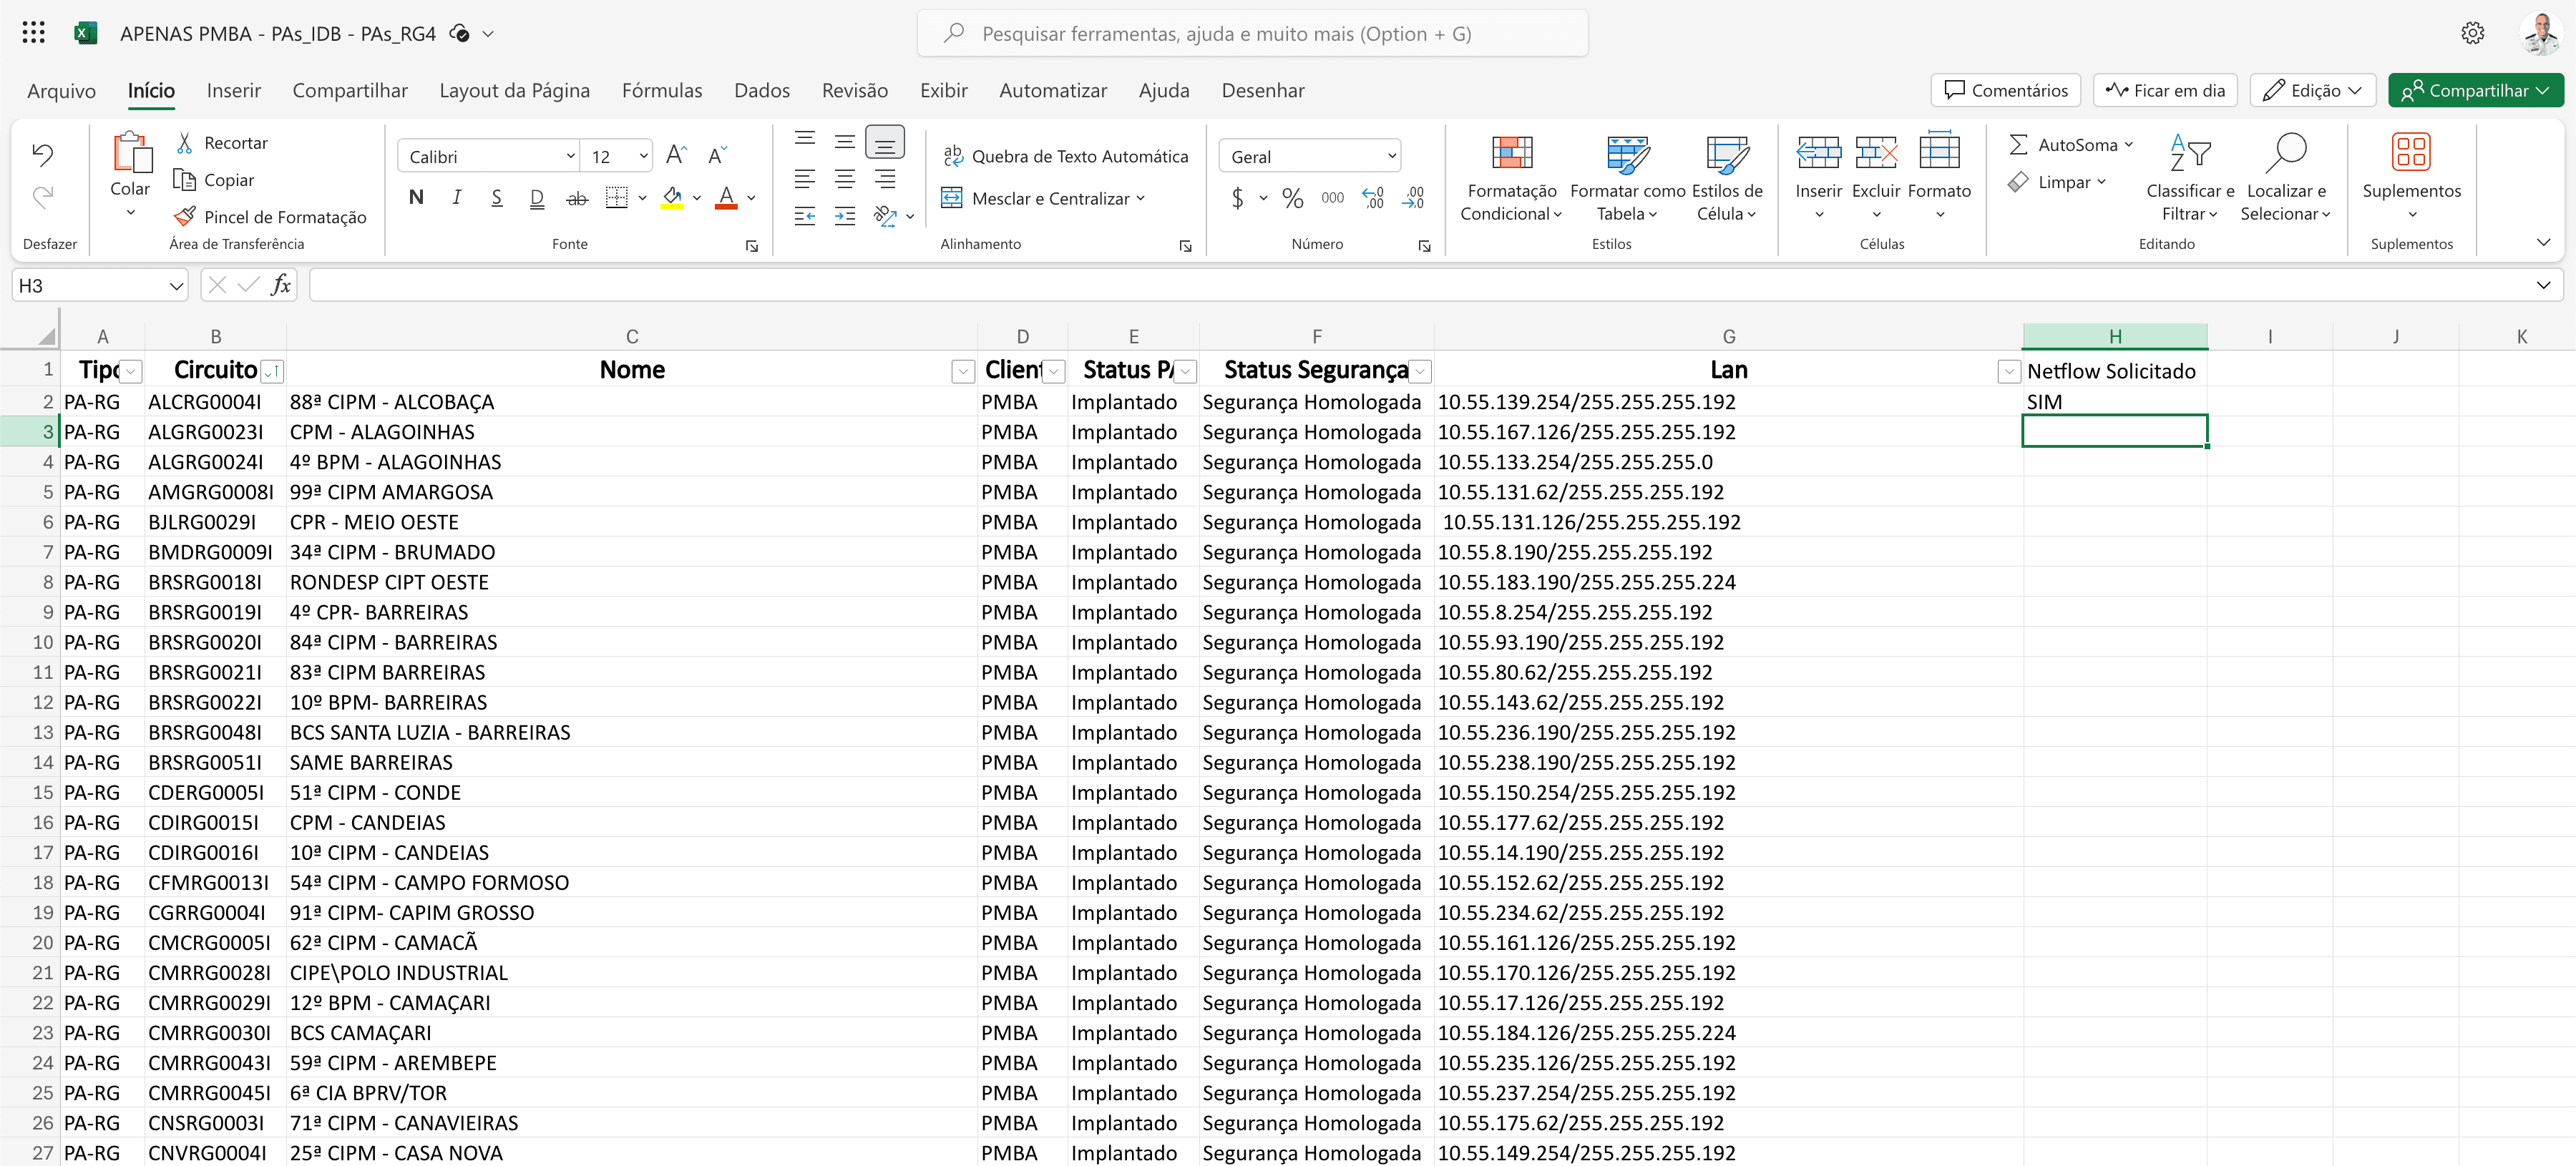This screenshot has height=1166, width=2576.
Task: Open filter dropdown on Nome column
Action: click(963, 372)
